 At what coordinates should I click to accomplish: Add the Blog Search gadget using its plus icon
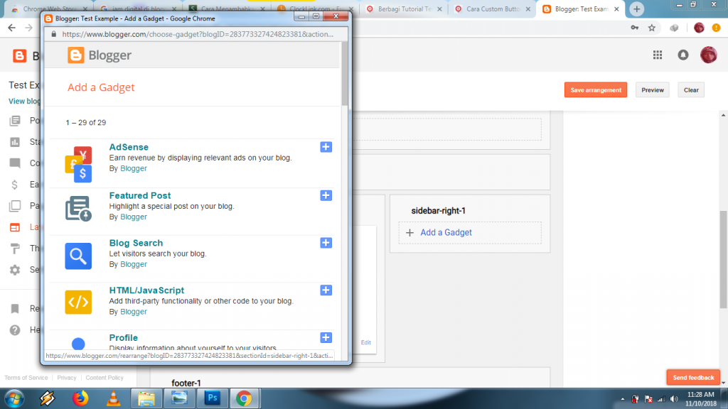click(x=326, y=243)
